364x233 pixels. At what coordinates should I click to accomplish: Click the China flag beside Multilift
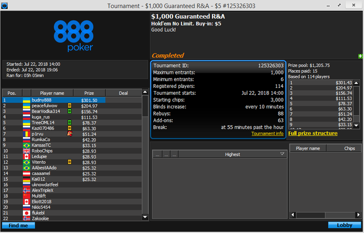[x=27, y=196]
